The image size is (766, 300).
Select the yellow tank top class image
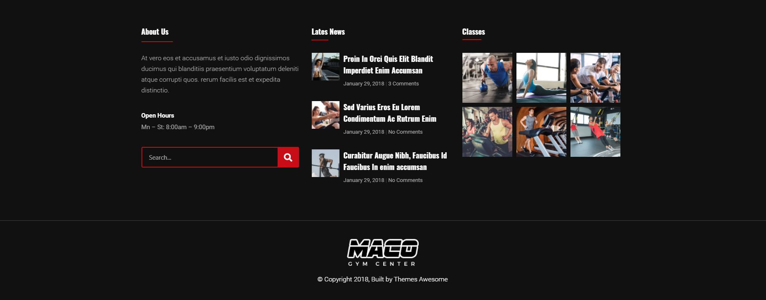pos(487,132)
